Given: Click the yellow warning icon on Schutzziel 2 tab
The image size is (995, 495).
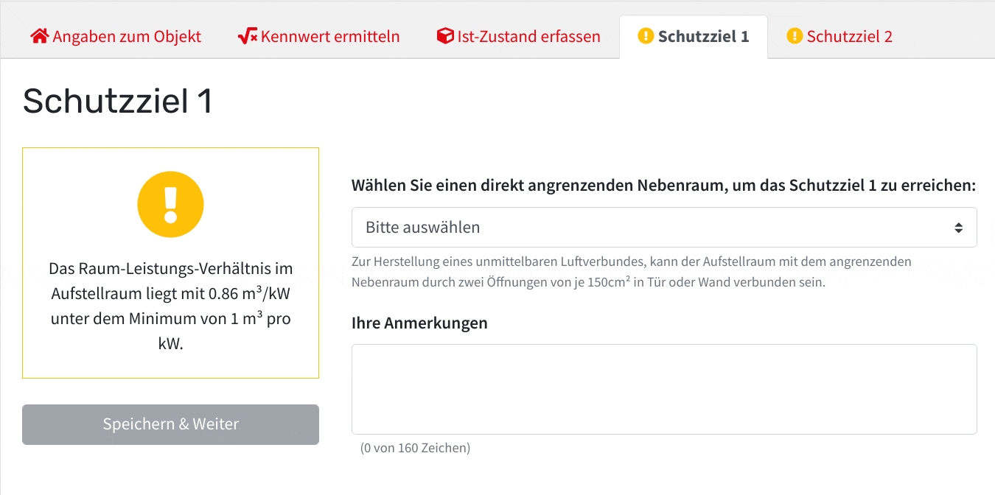Looking at the screenshot, I should 795,36.
